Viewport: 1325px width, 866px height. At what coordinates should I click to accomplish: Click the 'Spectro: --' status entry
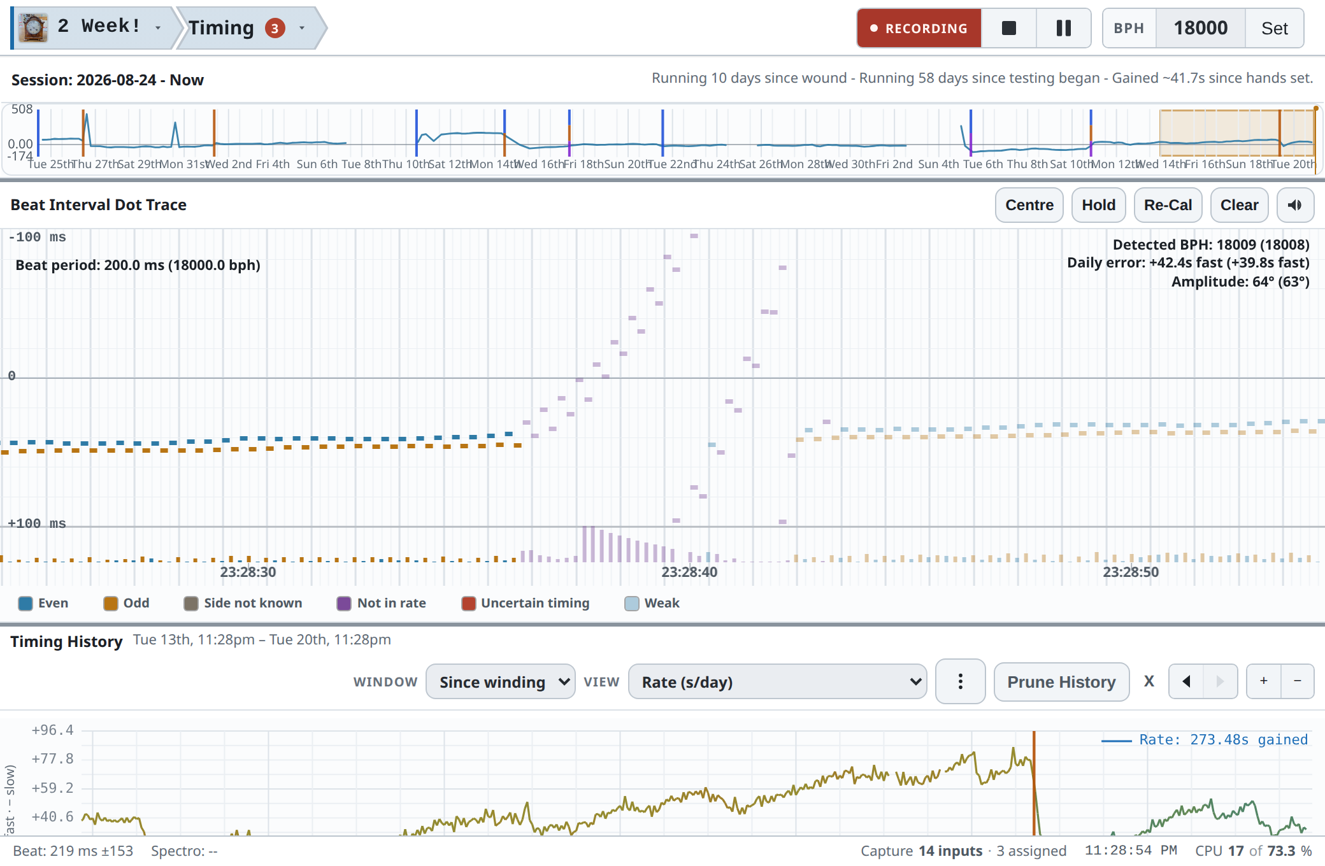pos(184,851)
